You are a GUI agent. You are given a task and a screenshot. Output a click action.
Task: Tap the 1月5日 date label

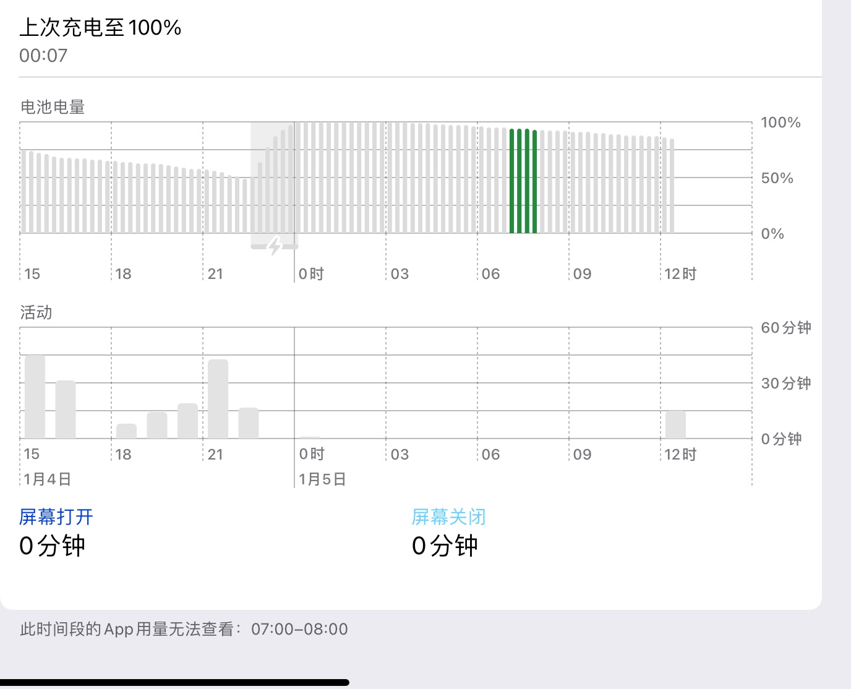pyautogui.click(x=322, y=479)
